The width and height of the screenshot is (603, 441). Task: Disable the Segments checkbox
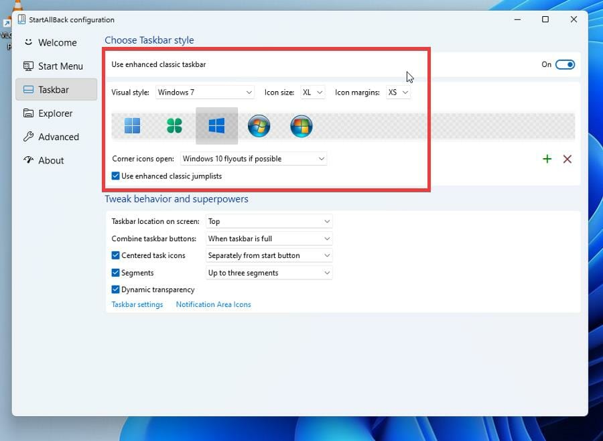(x=115, y=273)
